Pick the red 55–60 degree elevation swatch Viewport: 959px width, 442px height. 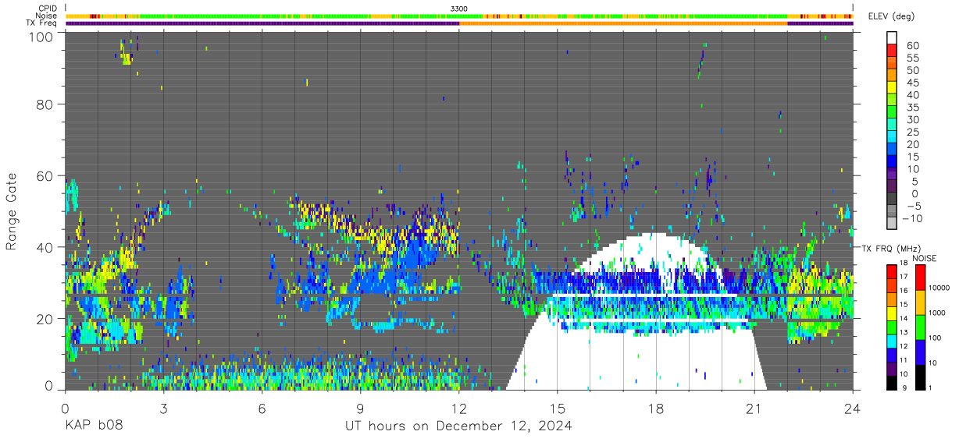coord(892,50)
